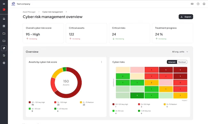Open the first folder icon in sidebar

pyautogui.click(x=4, y=33)
